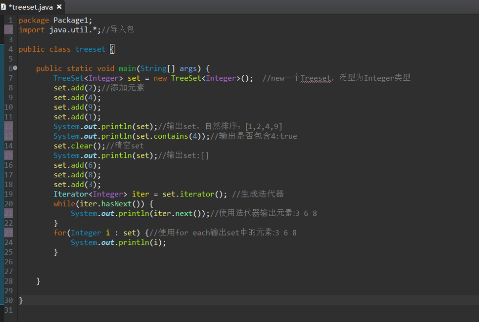Screen dimensions: 479x322
Task: Click the highlighted marker on line 21
Action: click(x=9, y=214)
